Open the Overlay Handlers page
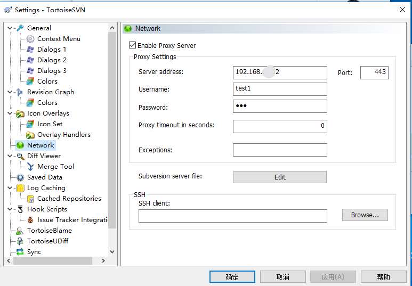 [64, 135]
